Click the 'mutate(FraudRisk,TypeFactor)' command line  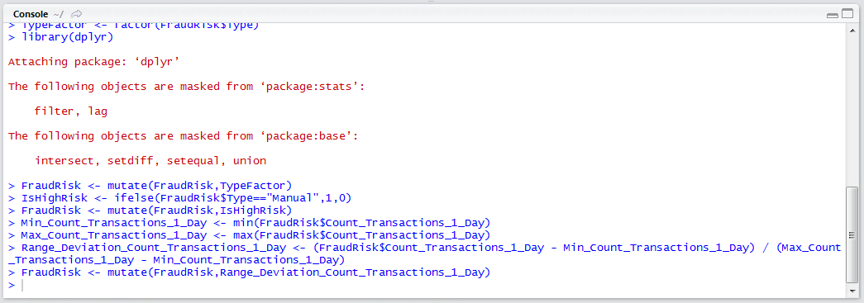point(150,186)
